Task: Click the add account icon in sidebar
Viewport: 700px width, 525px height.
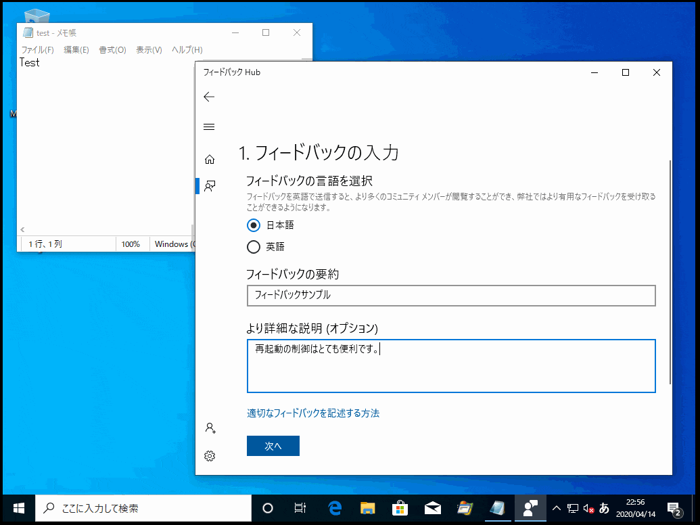Action: pos(210,428)
